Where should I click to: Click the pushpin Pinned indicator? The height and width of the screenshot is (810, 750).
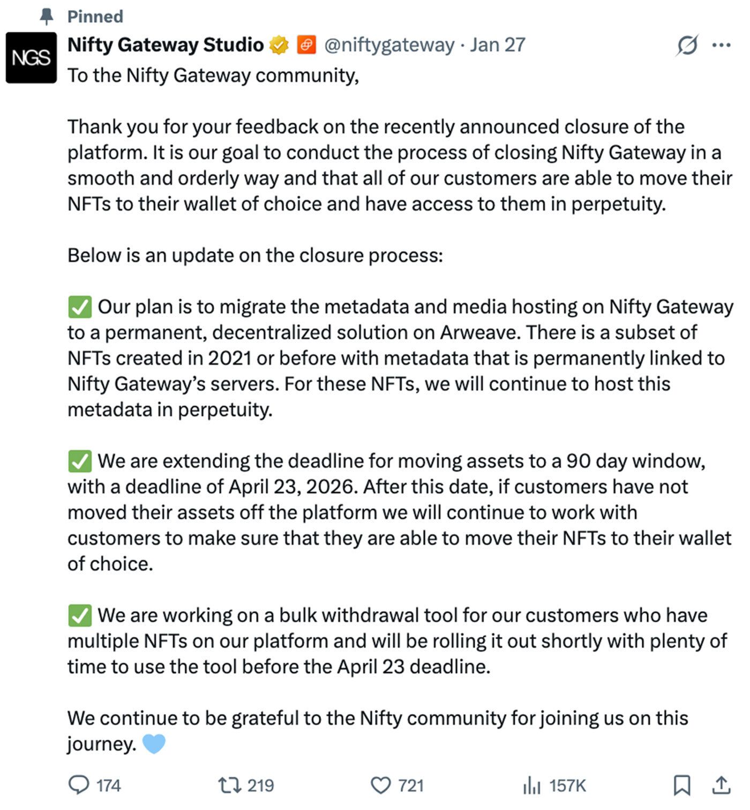[47, 17]
